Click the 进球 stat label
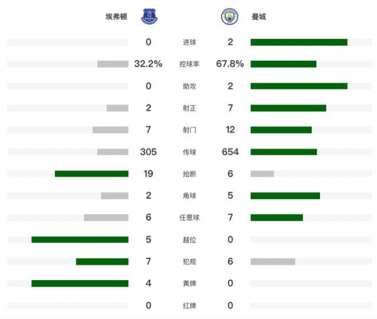This screenshot has width=377, height=319. pos(190,42)
